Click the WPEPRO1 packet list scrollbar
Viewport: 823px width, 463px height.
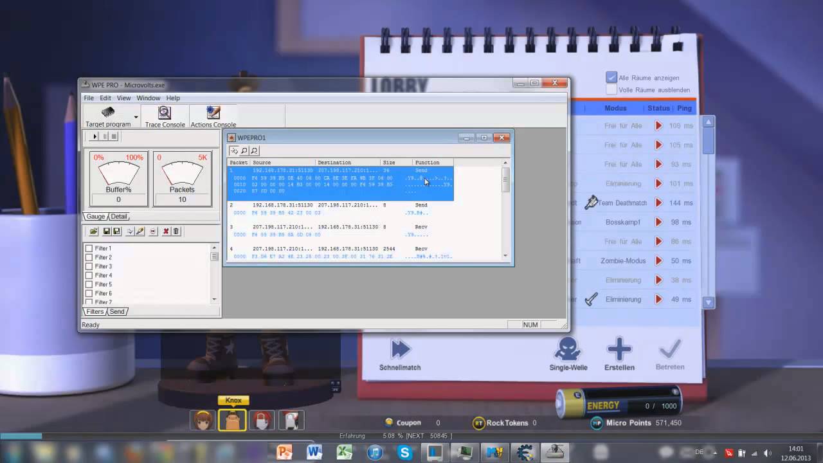pyautogui.click(x=505, y=210)
